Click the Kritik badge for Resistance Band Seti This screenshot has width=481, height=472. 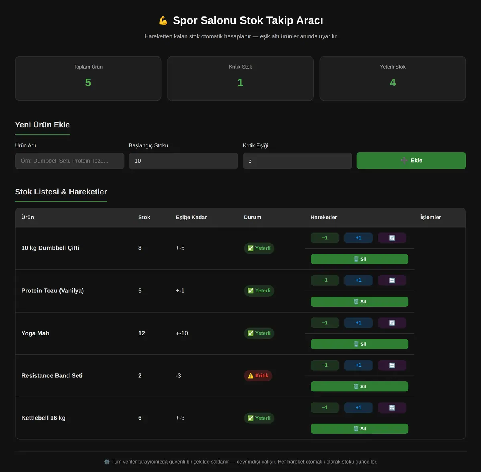coord(258,376)
